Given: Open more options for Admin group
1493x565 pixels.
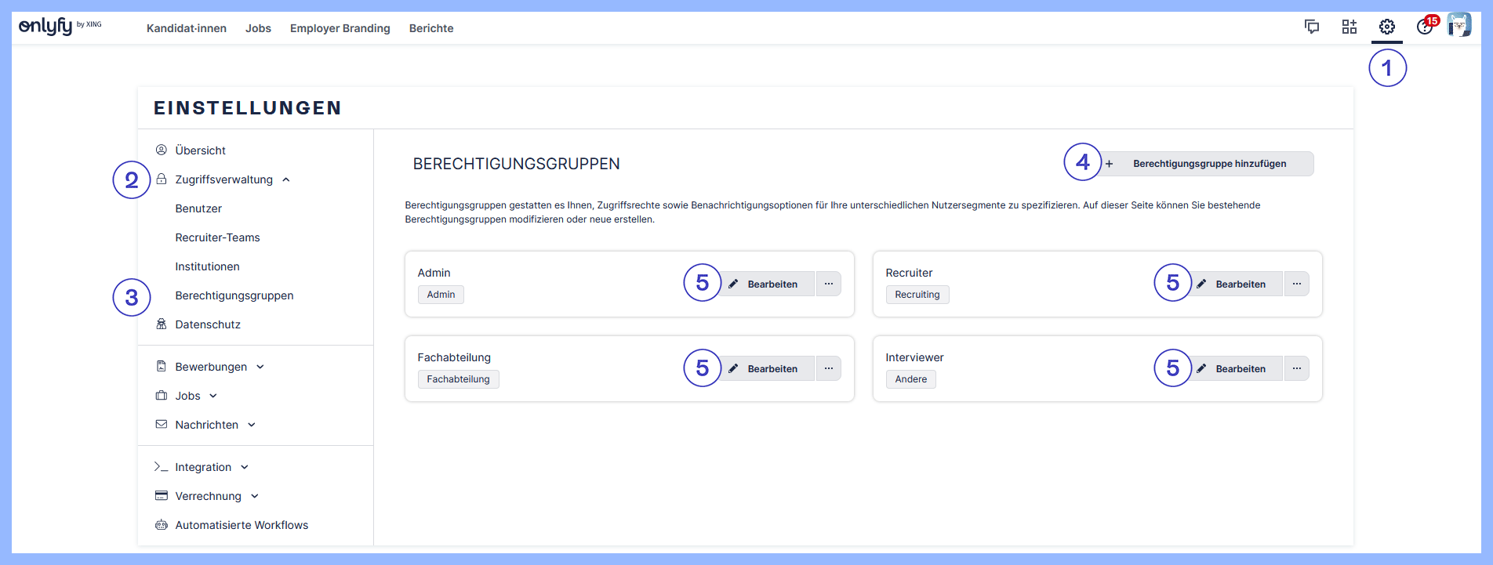Looking at the screenshot, I should 828,284.
